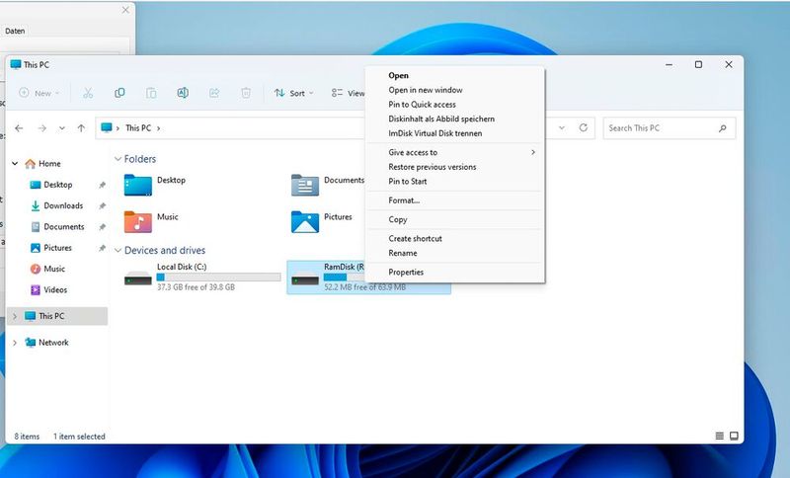Image resolution: width=790 pixels, height=478 pixels.
Task: Click the search magnifier icon
Action: coord(723,128)
